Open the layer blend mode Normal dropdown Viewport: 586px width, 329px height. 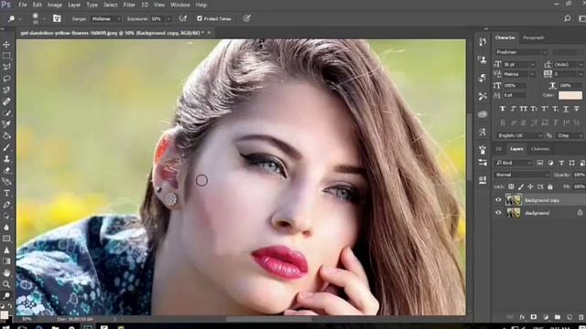point(522,175)
